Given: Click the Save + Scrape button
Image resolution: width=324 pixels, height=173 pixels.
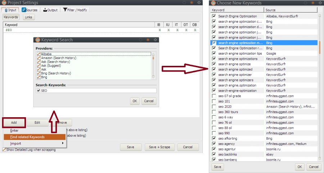Looking at the screenshot, I should (159, 147).
